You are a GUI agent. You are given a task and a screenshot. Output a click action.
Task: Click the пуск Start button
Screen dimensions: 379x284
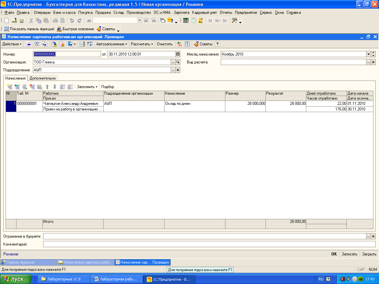click(16, 279)
